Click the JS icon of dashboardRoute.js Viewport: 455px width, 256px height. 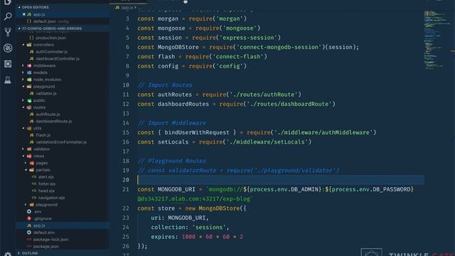(x=31, y=122)
